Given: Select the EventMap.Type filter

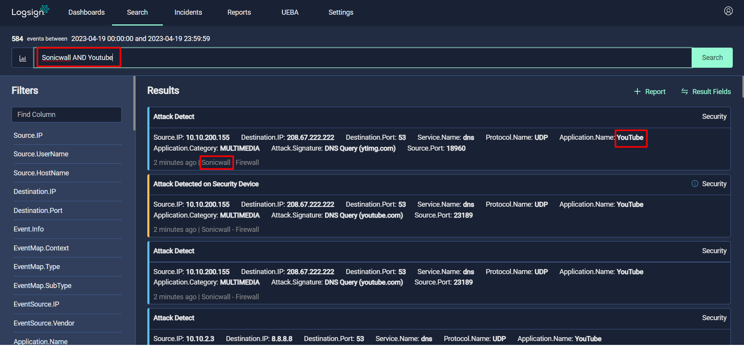Looking at the screenshot, I should point(36,267).
